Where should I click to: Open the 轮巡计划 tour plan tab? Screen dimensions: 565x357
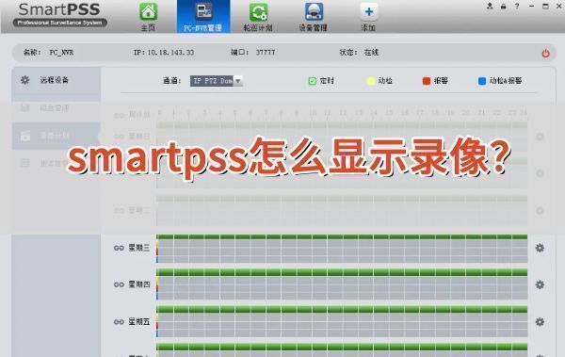click(x=258, y=17)
